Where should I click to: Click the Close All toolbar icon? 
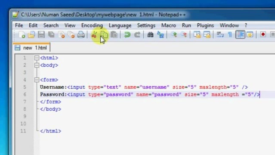(71, 34)
